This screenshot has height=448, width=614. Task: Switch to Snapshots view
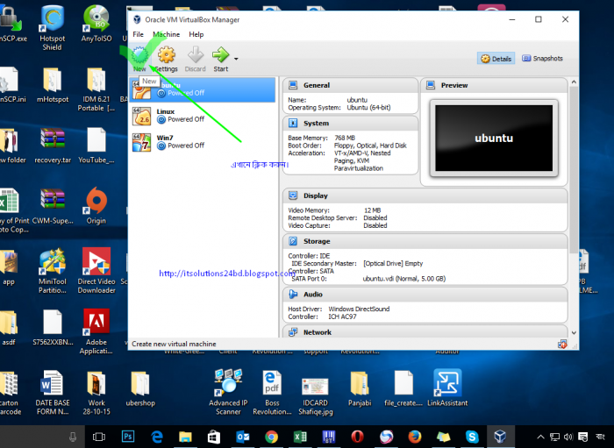coord(542,58)
